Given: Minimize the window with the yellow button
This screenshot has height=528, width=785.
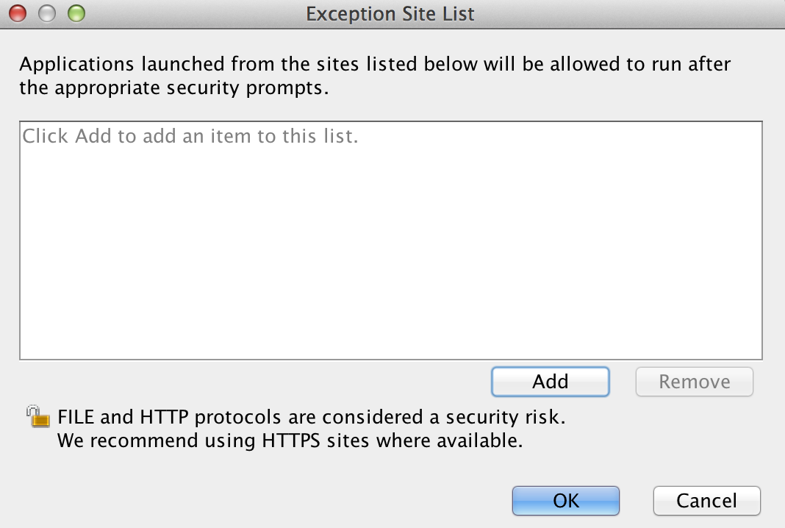Looking at the screenshot, I should click(47, 13).
